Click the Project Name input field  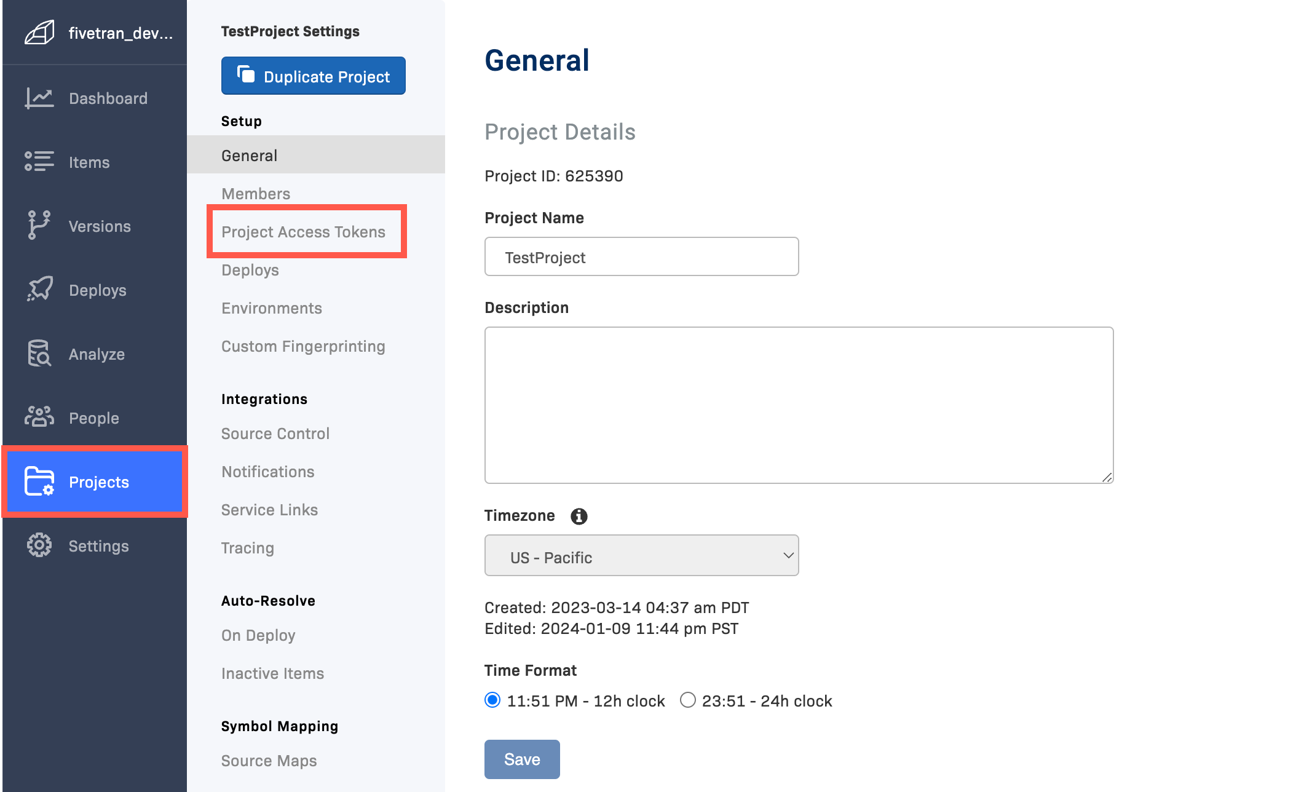(641, 257)
